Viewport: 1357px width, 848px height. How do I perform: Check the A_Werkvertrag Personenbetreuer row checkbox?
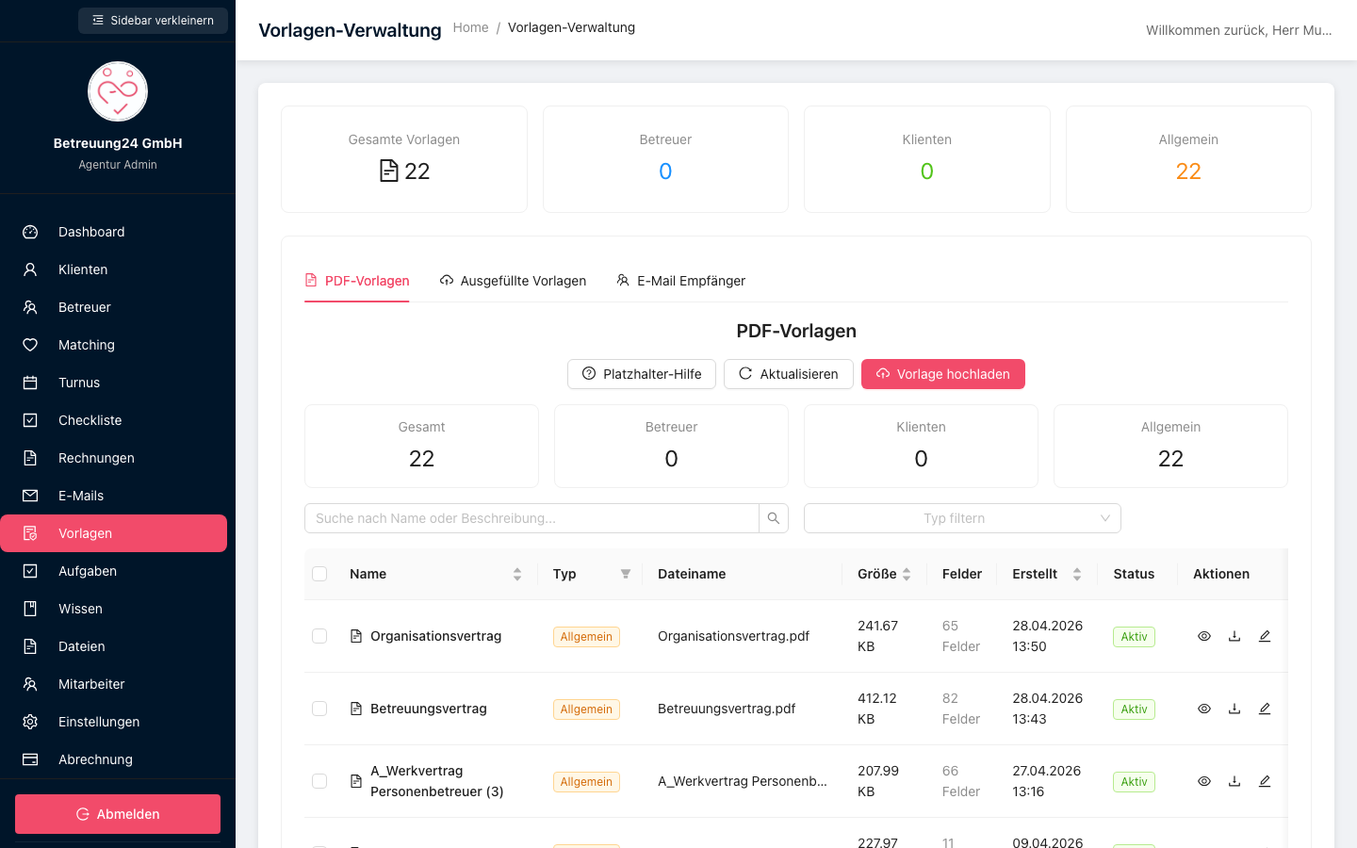click(x=319, y=781)
